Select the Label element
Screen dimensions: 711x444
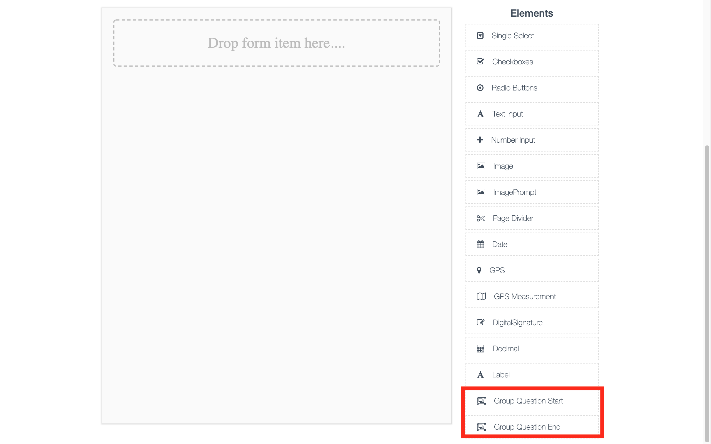point(532,375)
